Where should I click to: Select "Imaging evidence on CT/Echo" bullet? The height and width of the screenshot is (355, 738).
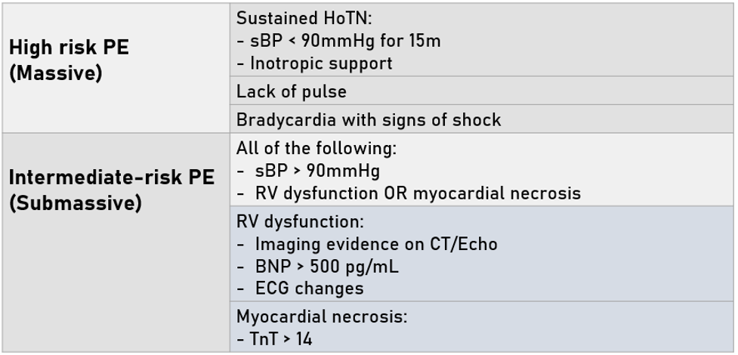click(x=376, y=244)
